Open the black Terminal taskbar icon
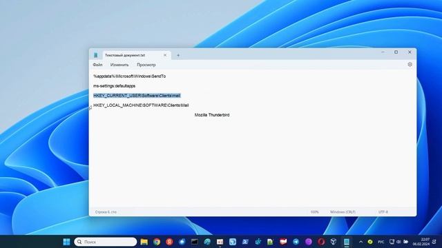The height and width of the screenshot is (248, 442). point(195,242)
